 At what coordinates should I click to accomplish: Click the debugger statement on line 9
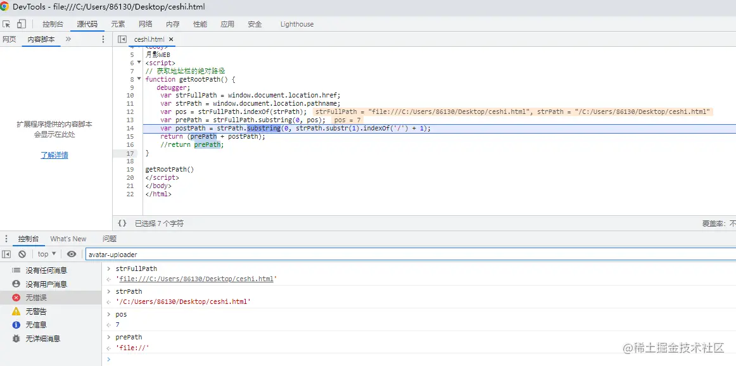click(x=174, y=87)
